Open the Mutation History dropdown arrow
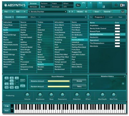The height and width of the screenshot is (116, 129). [125, 76]
